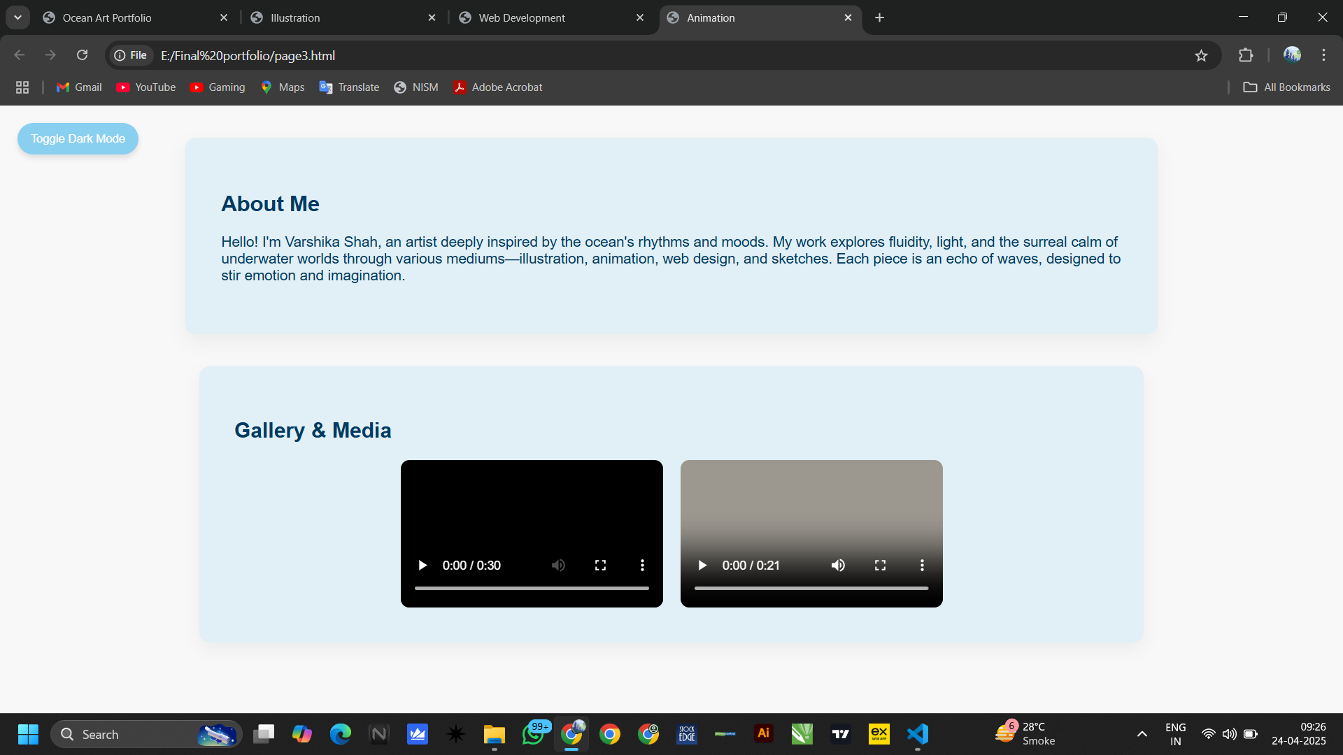
Task: Play the 0:30 video
Action: [x=422, y=565]
